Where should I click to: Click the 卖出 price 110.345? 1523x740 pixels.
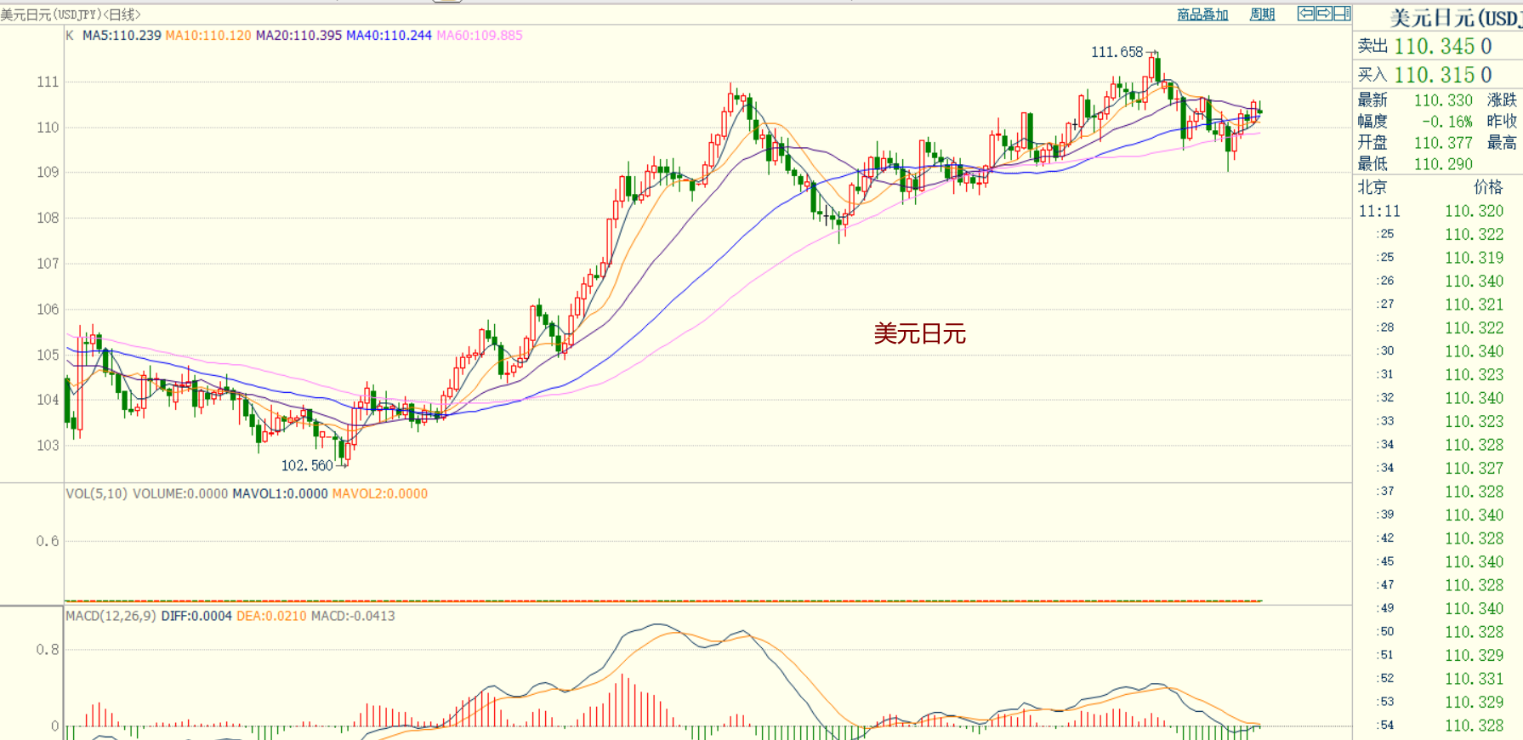pyautogui.click(x=1434, y=46)
